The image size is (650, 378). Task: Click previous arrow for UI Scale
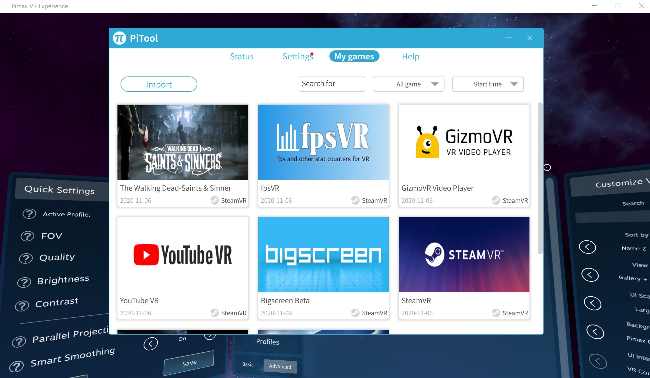tap(592, 303)
